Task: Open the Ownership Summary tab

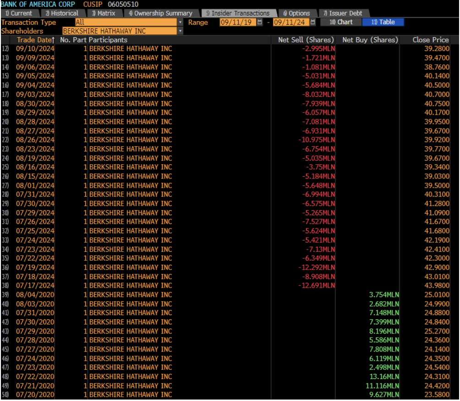Action: (x=161, y=13)
